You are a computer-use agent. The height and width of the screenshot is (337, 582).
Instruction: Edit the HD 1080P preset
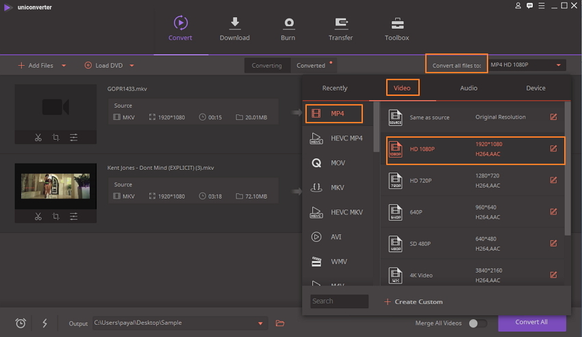click(553, 149)
